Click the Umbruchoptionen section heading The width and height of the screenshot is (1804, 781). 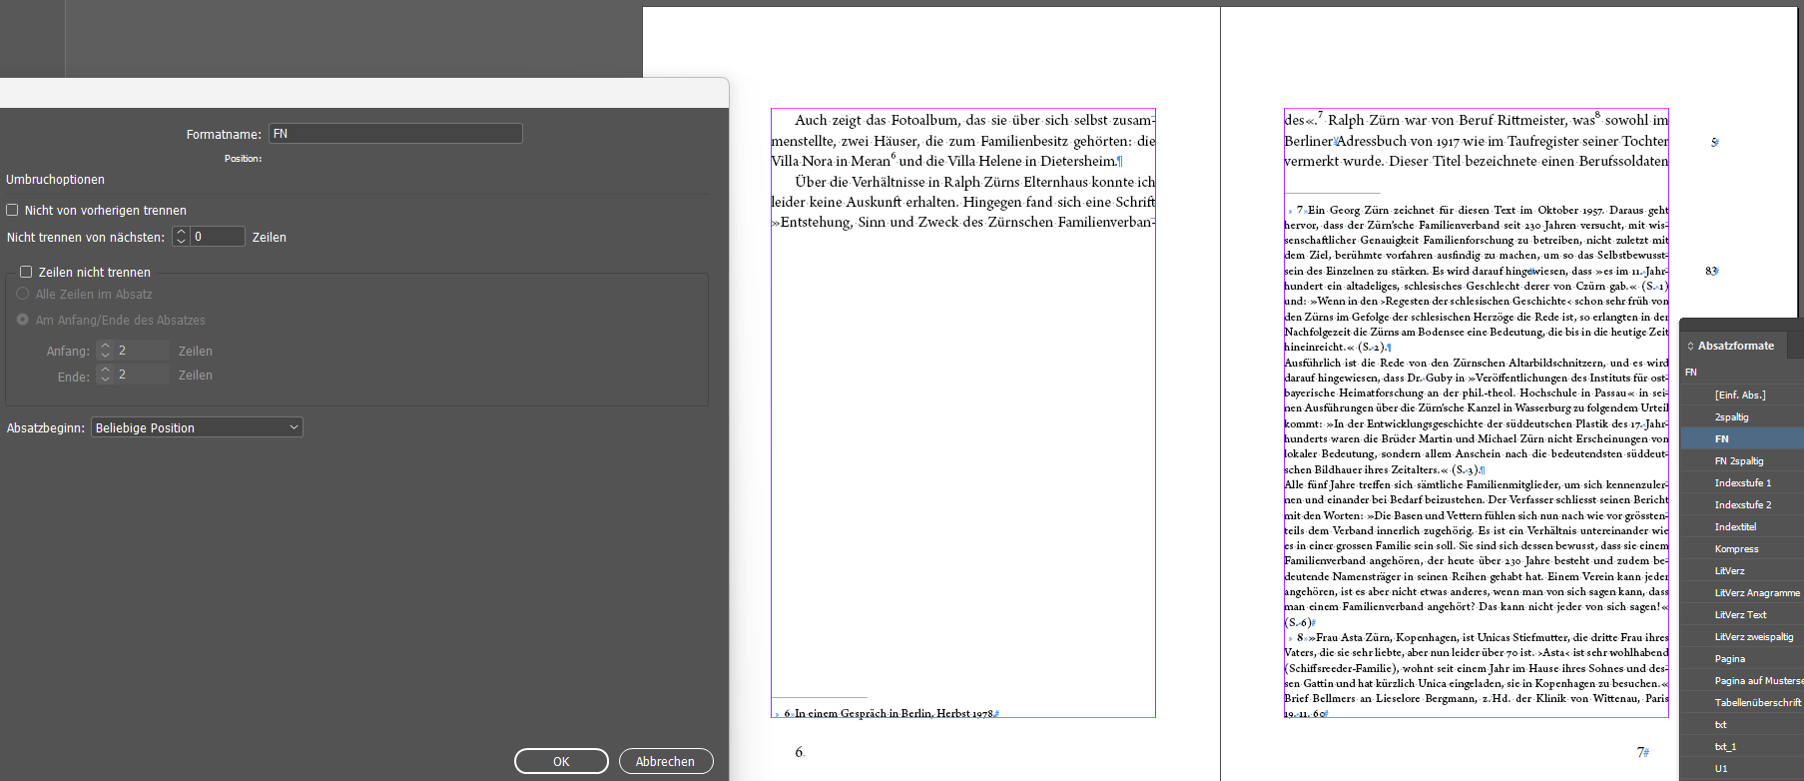point(55,180)
